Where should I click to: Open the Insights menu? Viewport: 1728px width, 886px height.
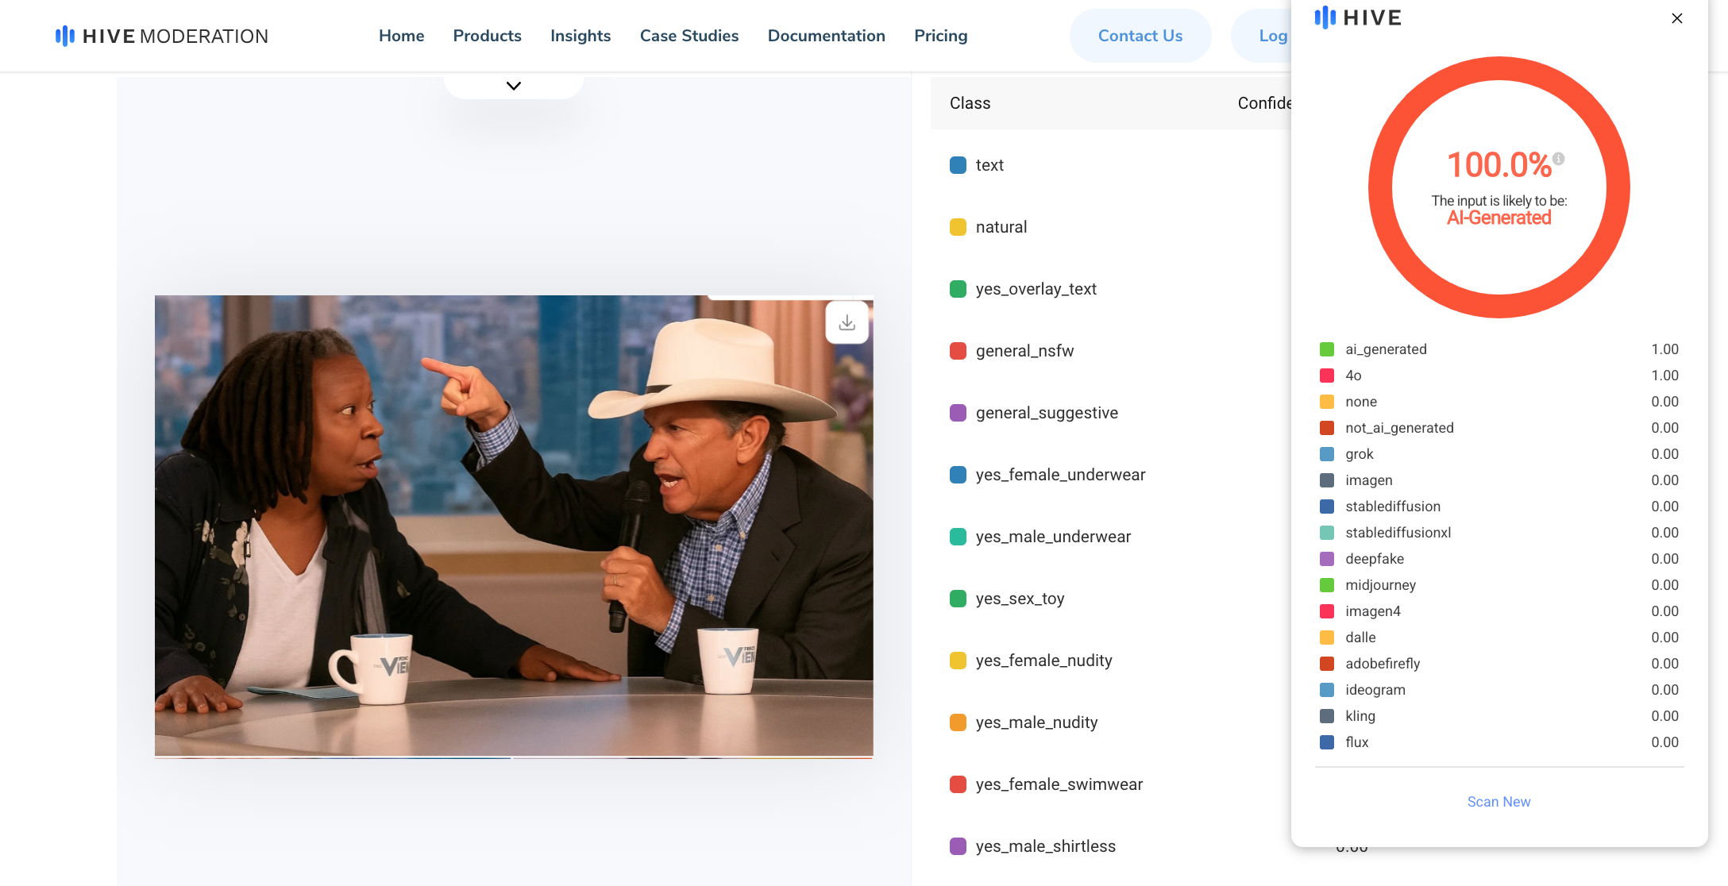pos(580,36)
